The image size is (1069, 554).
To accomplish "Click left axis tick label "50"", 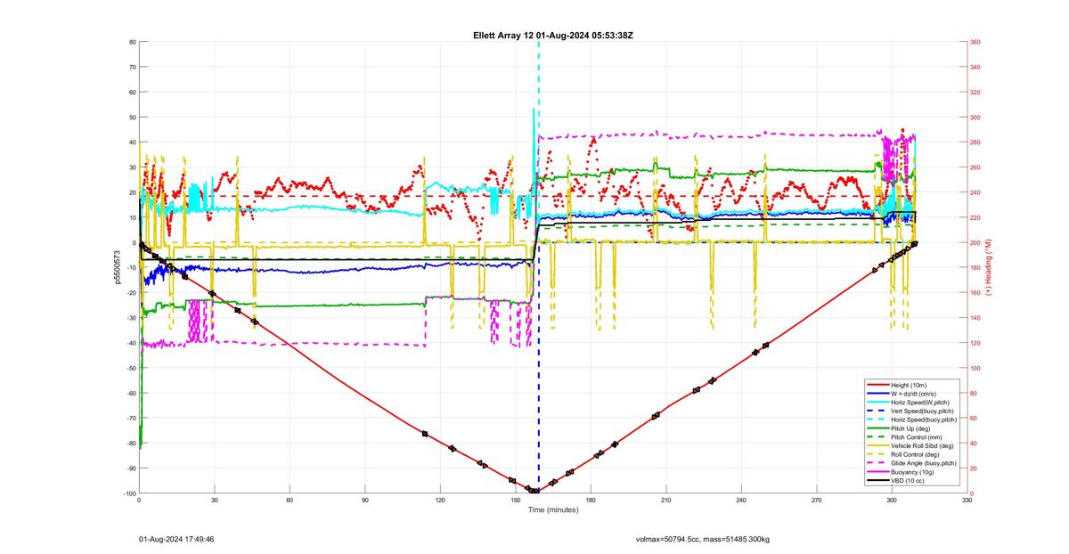I will tap(132, 118).
